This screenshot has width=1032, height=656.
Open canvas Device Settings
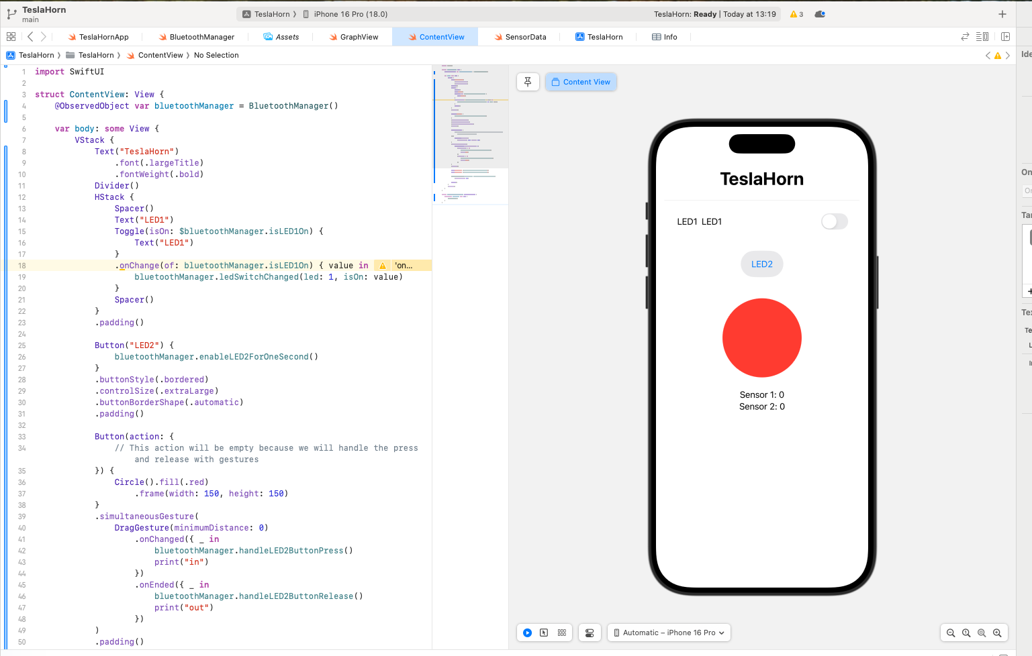(590, 633)
